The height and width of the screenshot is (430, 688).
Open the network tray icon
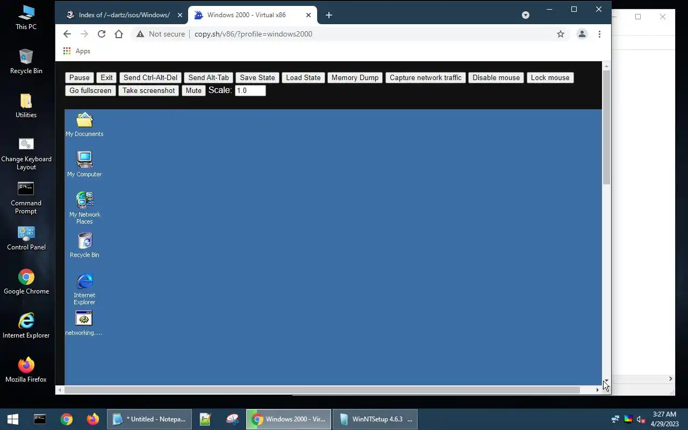coord(615,419)
